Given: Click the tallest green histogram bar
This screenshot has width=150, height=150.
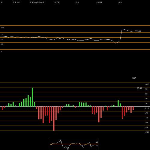Looking at the screenshot, I should (x=32, y=97).
